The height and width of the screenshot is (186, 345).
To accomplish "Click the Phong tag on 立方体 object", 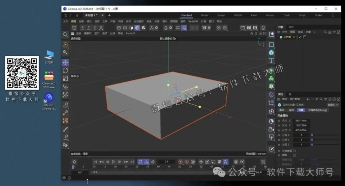I will [305, 37].
